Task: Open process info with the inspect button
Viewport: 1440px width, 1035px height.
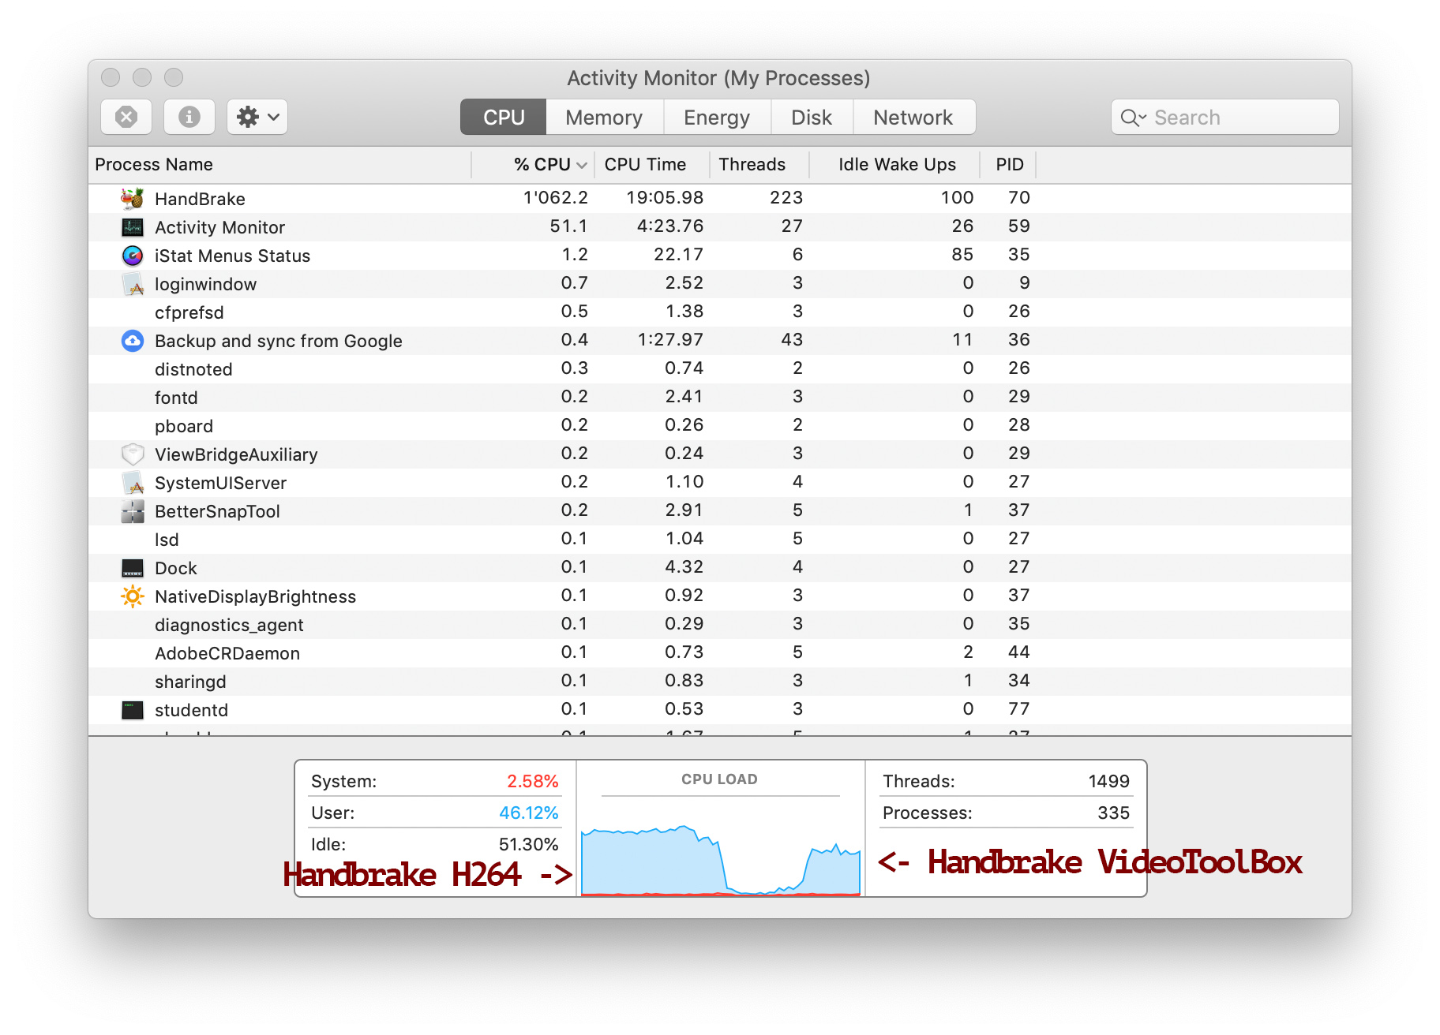Action: pyautogui.click(x=189, y=117)
